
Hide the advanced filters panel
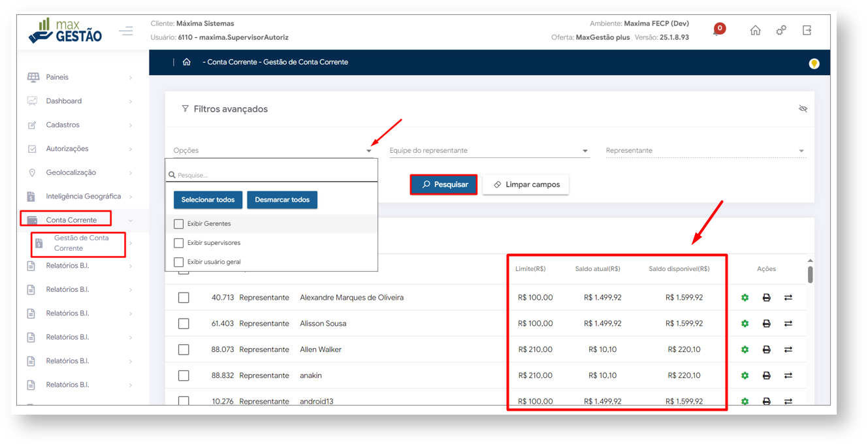pos(803,109)
